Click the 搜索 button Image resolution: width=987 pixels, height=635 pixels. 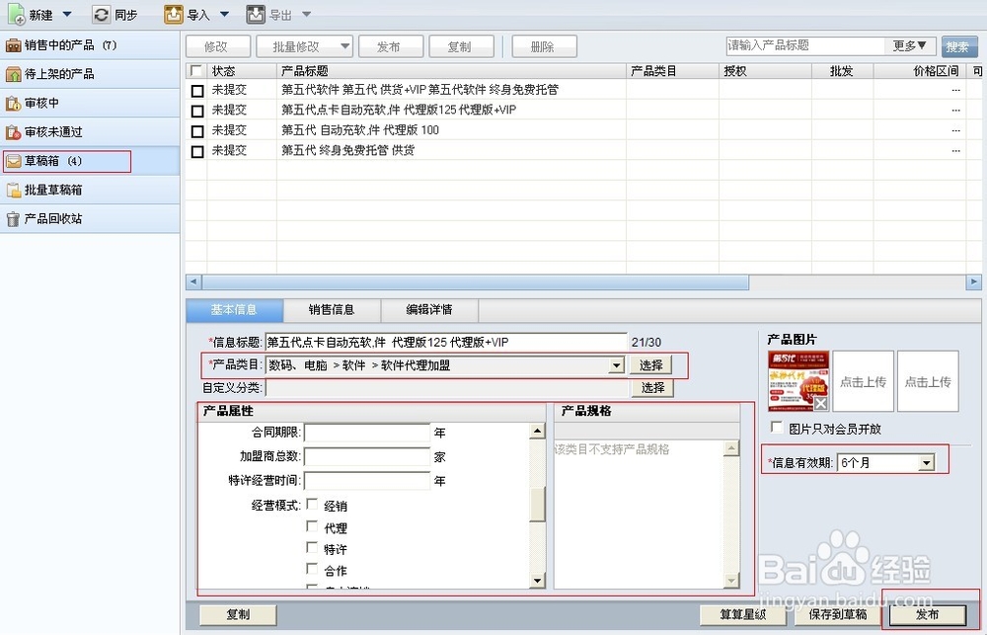(959, 46)
